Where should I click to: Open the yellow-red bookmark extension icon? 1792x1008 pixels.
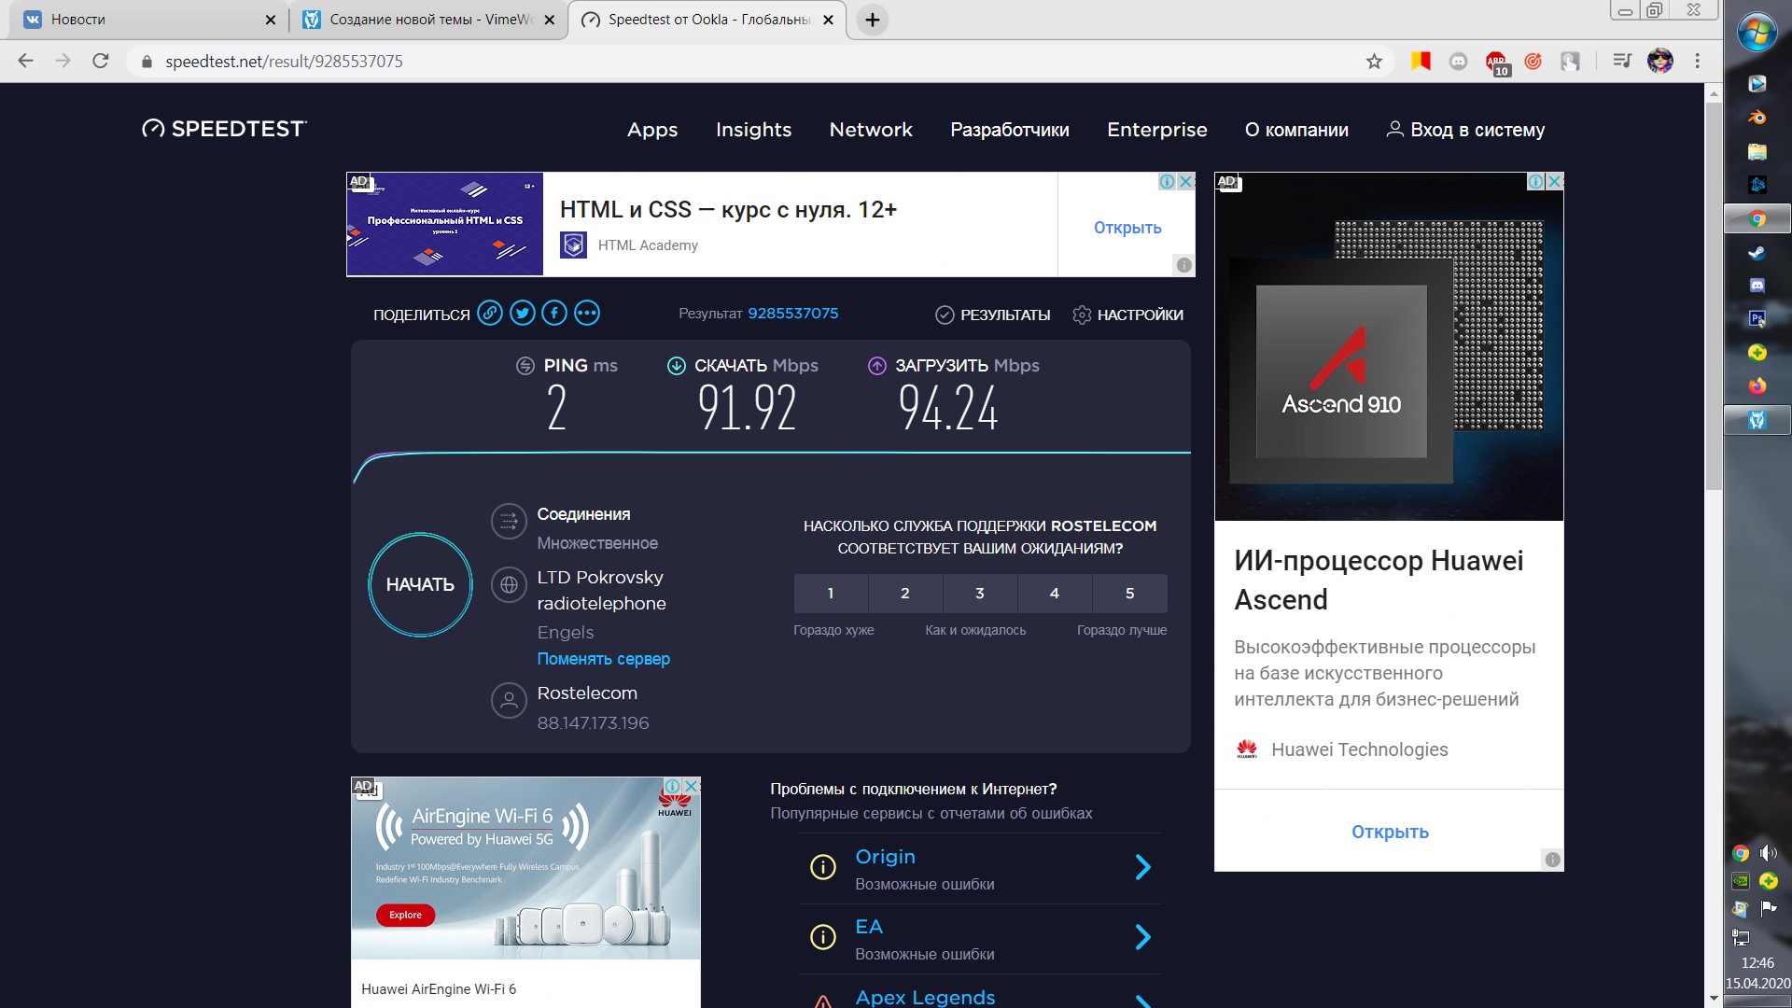point(1421,62)
